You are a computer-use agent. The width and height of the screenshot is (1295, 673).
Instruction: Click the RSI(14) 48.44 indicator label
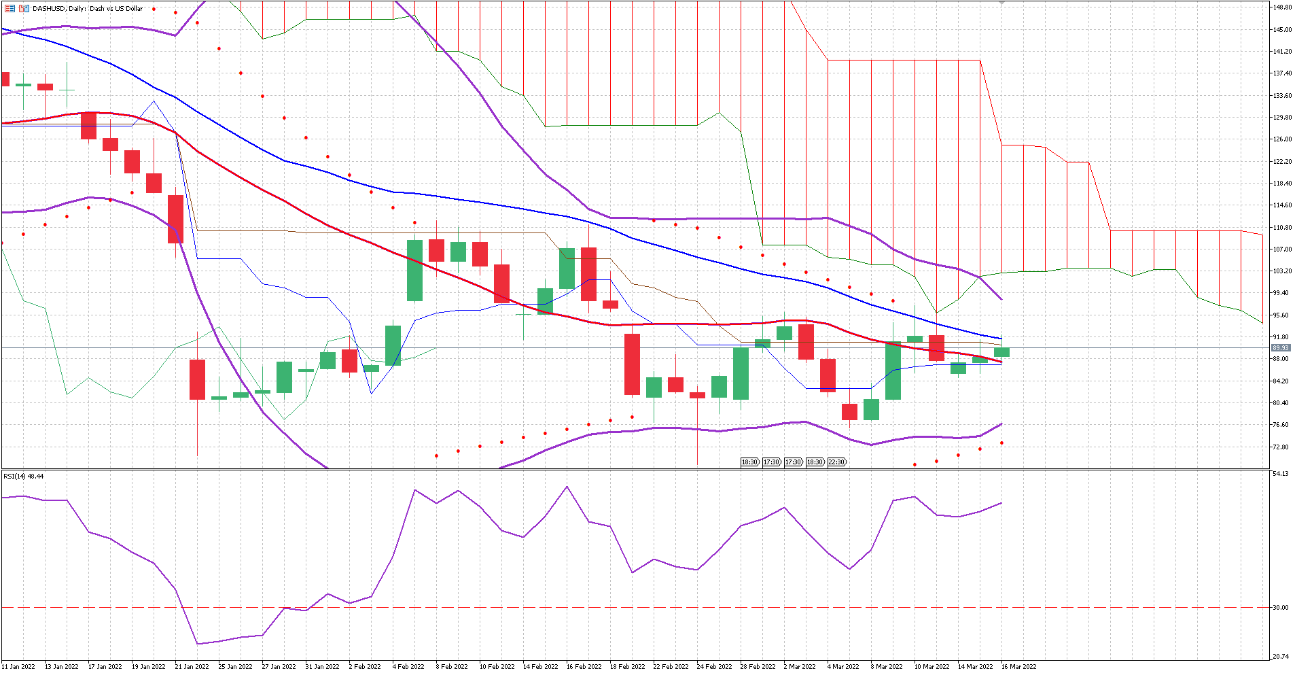24,477
